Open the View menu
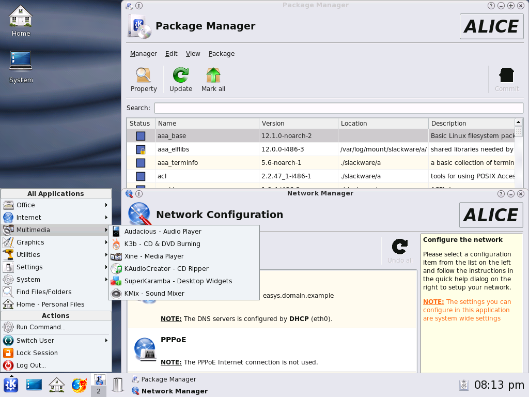 [x=193, y=54]
